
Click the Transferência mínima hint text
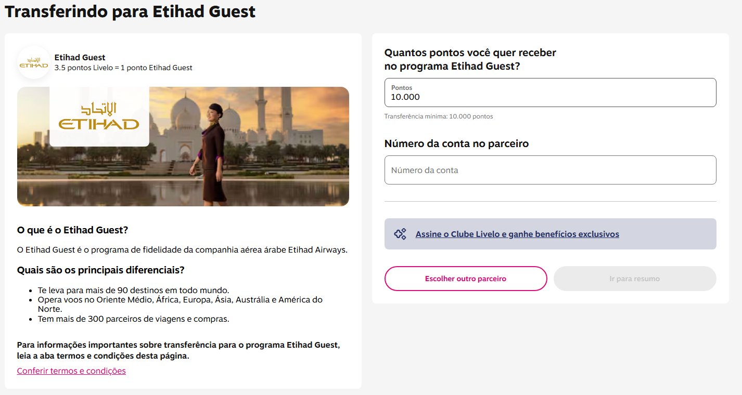pos(438,116)
